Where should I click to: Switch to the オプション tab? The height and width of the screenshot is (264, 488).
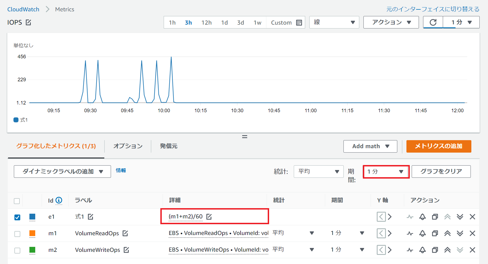pyautogui.click(x=128, y=146)
